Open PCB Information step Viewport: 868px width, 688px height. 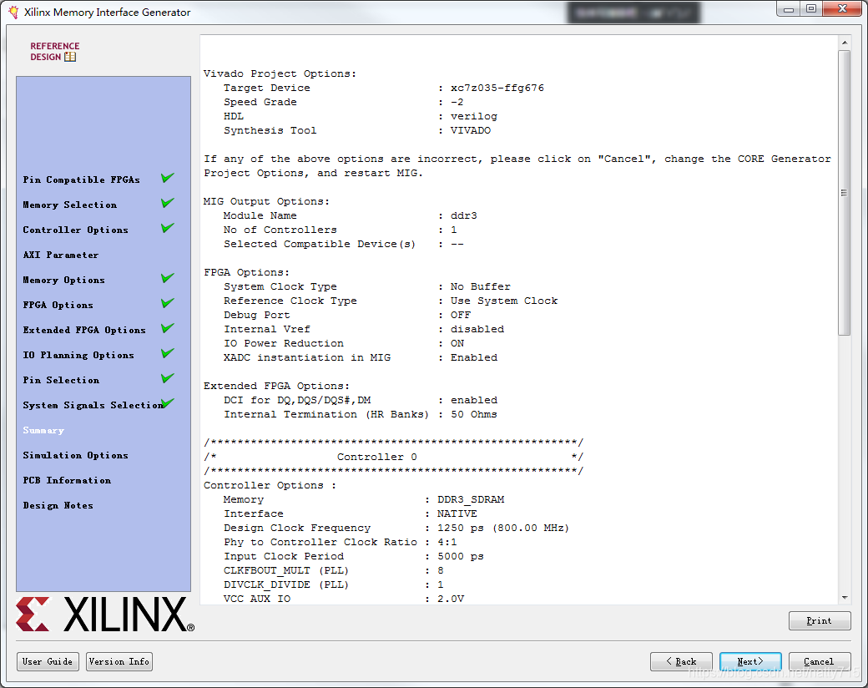(67, 480)
